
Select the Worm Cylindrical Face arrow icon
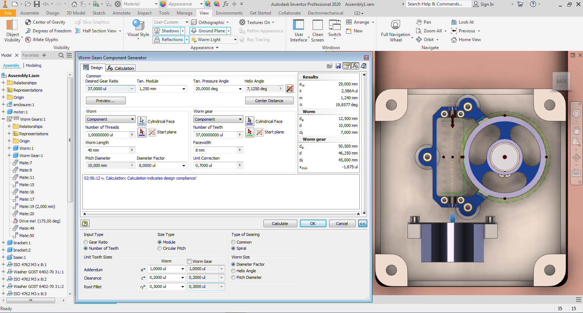point(142,121)
